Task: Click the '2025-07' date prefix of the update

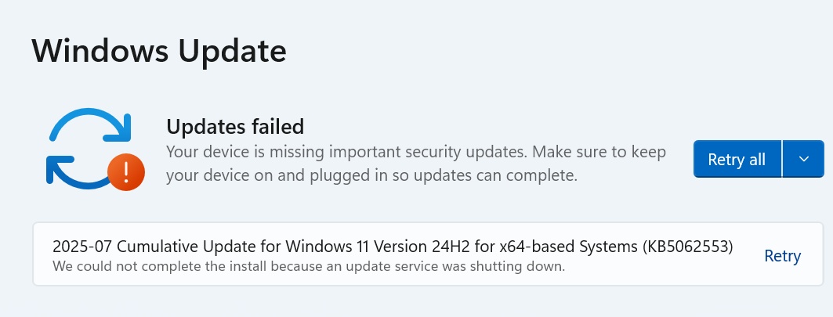Action: 78,247
